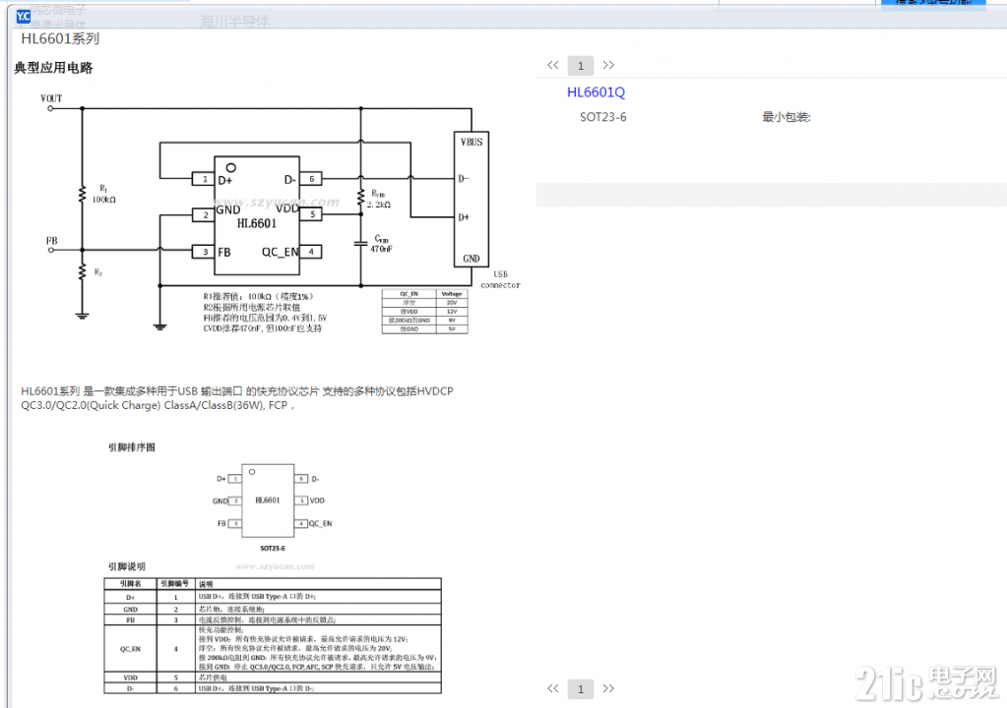Viewport: 1007px width, 708px height.
Task: Click the "R1推荐值" note below the circuit
Action: click(258, 296)
